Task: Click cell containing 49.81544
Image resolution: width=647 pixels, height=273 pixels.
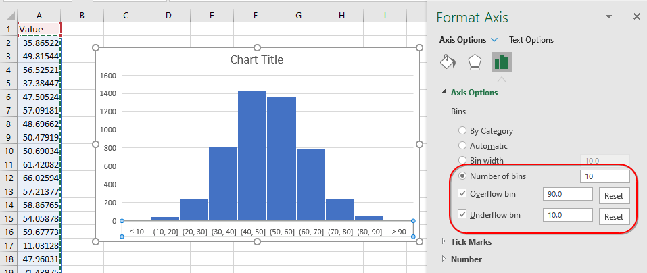Action: (x=39, y=57)
